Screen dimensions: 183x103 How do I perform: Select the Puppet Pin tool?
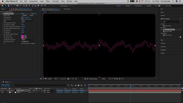pyautogui.click(x=45, y=6)
